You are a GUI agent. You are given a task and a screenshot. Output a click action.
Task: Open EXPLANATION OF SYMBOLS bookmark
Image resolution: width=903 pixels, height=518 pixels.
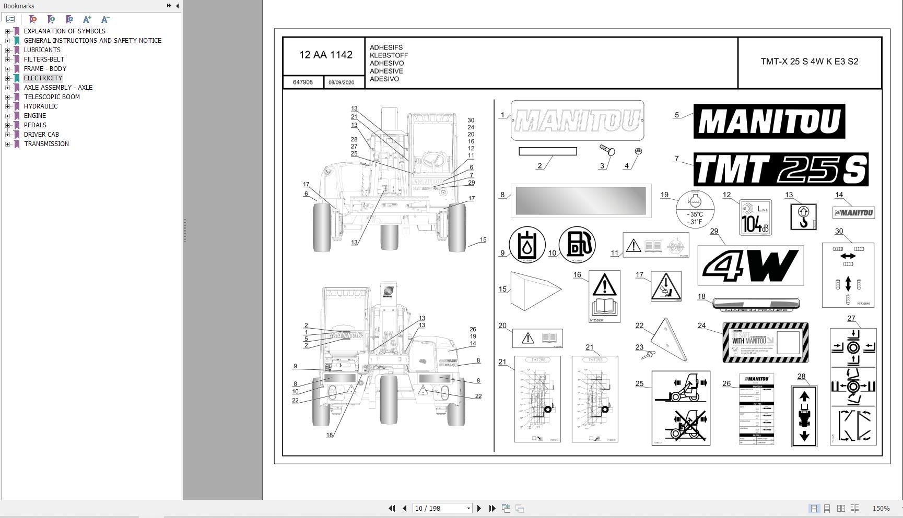(x=65, y=31)
